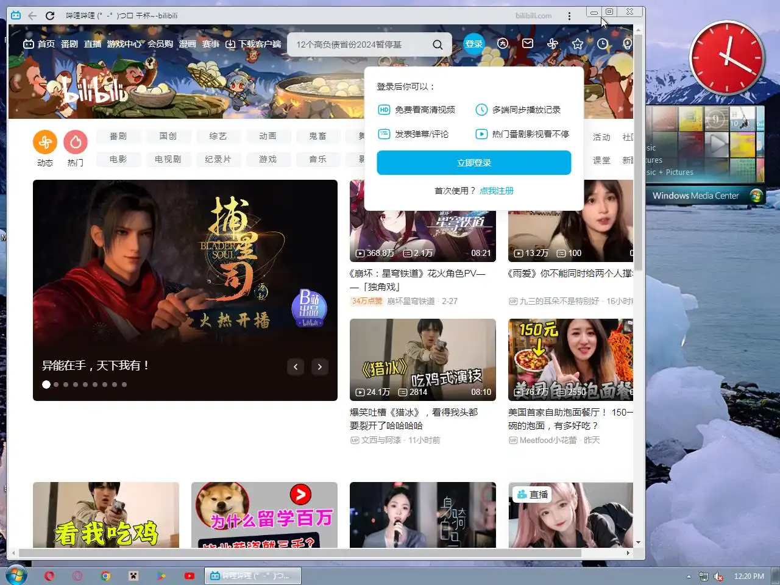Open 游戏中心 in the header nav

[124, 44]
